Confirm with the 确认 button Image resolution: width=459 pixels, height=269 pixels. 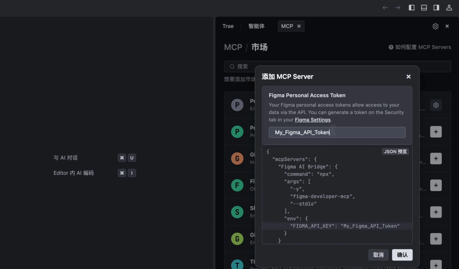pos(402,255)
